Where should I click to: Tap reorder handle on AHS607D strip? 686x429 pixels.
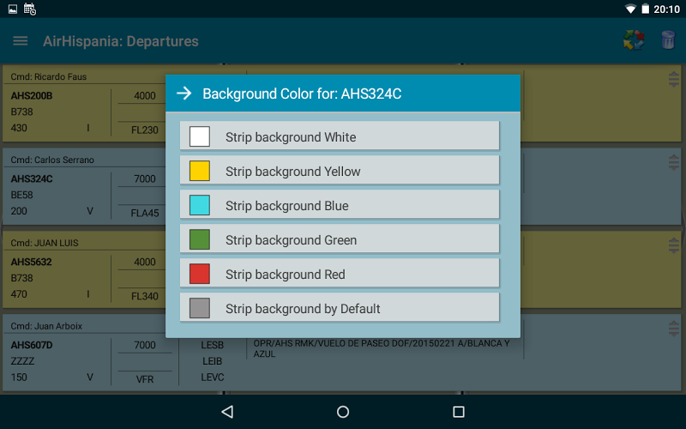click(674, 329)
